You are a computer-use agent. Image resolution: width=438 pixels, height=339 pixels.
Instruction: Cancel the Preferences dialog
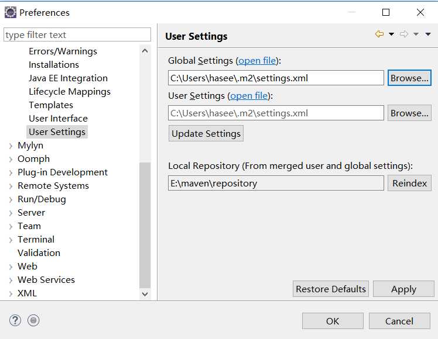399,321
